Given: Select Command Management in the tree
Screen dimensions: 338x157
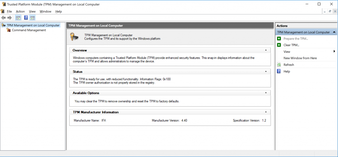Looking at the screenshot, I should [29, 30].
